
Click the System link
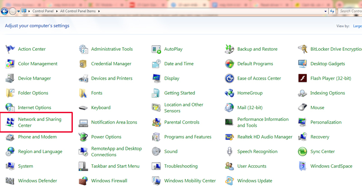(x=26, y=166)
